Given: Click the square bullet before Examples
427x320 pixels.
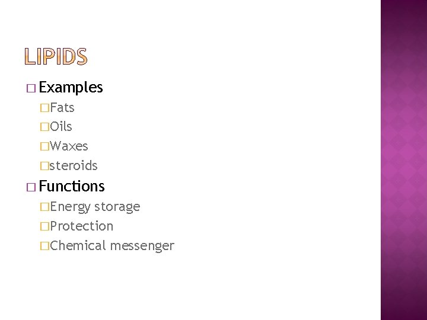Looking at the screenshot, I should [x=31, y=89].
